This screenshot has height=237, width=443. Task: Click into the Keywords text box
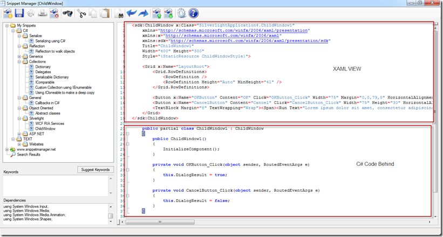click(56, 185)
